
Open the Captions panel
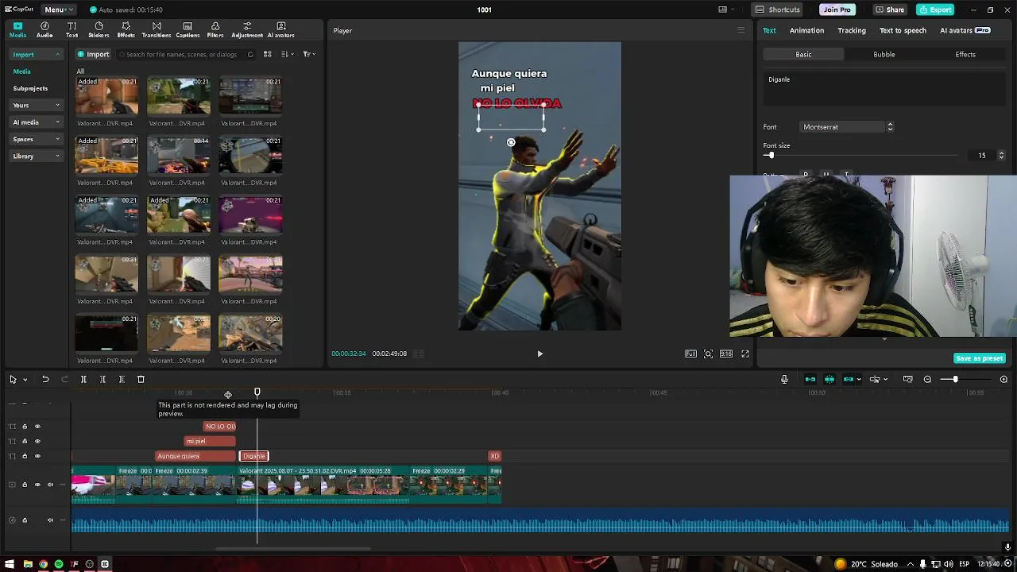click(x=188, y=30)
